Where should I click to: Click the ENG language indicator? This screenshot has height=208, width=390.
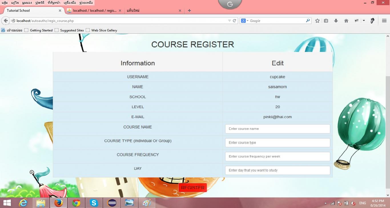[363, 203]
